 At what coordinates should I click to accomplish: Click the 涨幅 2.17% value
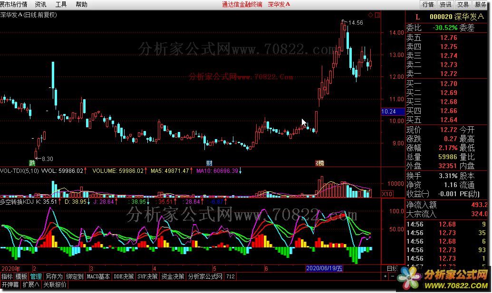pyautogui.click(x=448, y=148)
